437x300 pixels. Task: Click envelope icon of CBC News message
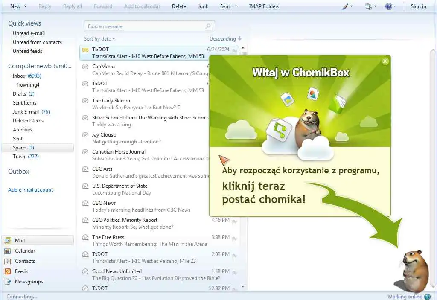tap(85, 203)
